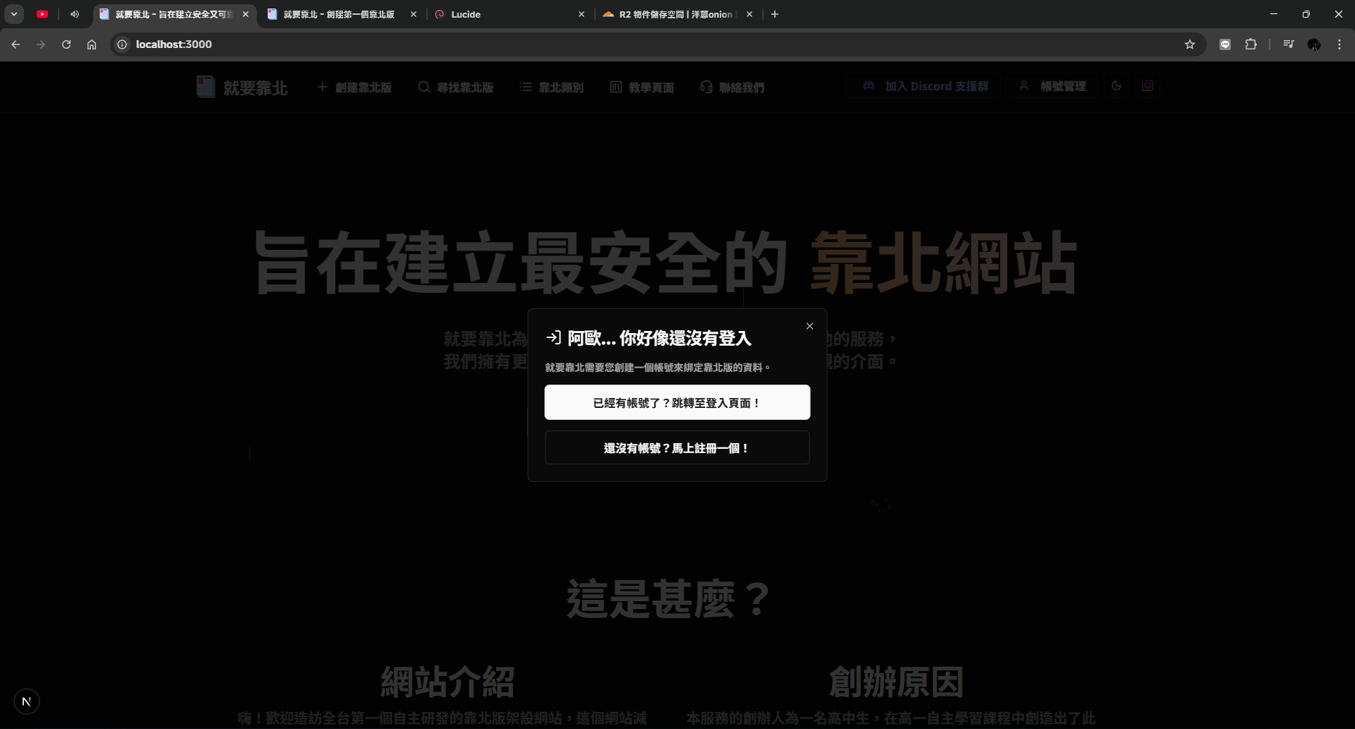Open 加入 Discord 支援群 link
Image resolution: width=1355 pixels, height=729 pixels.
pyautogui.click(x=925, y=86)
